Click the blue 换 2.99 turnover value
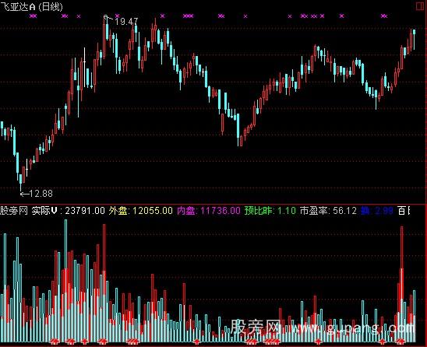The height and width of the screenshot is (347, 427). pyautogui.click(x=377, y=211)
